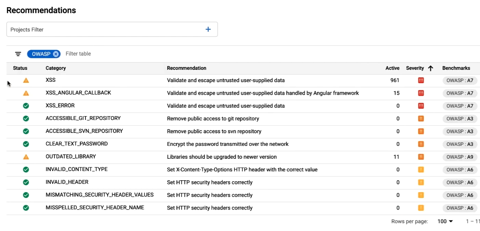Sort by the Category column header
Image resolution: width=480 pixels, height=231 pixels.
click(x=56, y=68)
